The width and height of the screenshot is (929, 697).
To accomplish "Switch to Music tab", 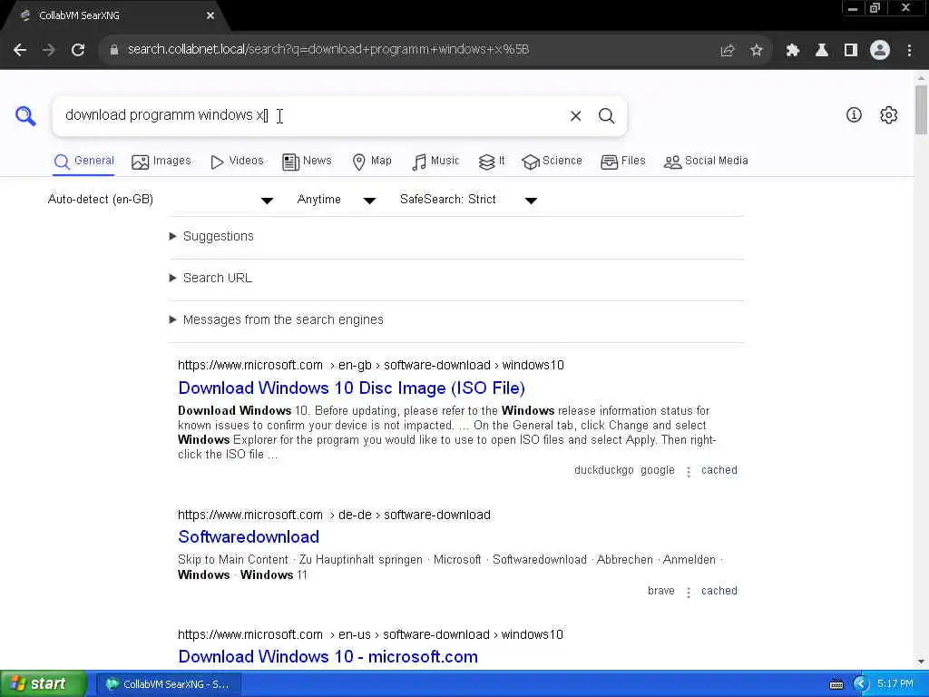I will click(x=435, y=162).
